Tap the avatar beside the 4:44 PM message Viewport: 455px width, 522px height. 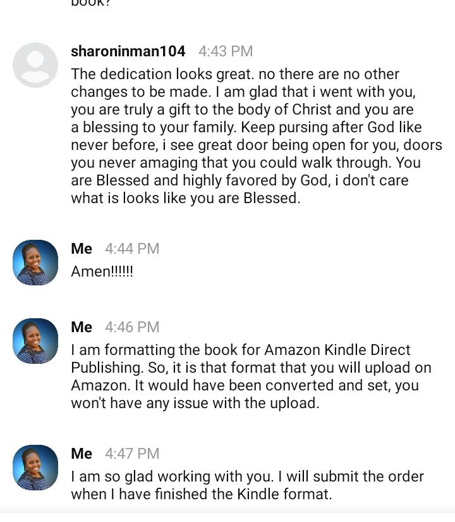35,263
